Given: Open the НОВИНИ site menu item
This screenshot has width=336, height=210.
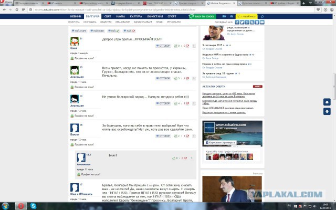Looking at the screenshot, I should [x=76, y=16].
